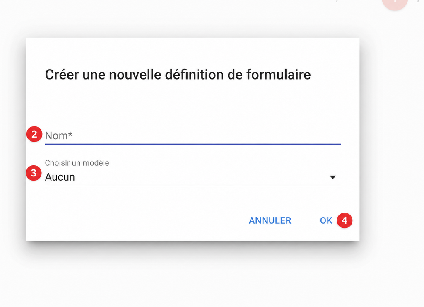
Task: Click the blue underline of Nom field
Action: [193, 144]
